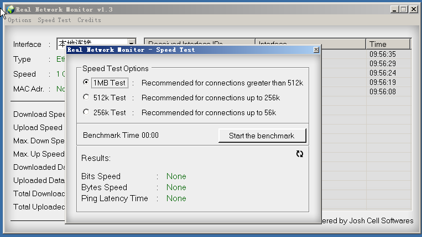Click the 'Recommended for connections up to 56k' text
Image resolution: width=422 pixels, height=237 pixels.
[209, 112]
